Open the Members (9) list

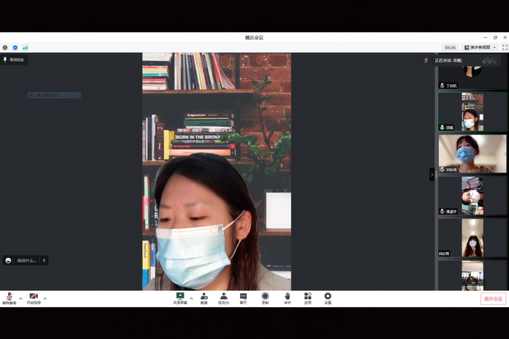(223, 298)
